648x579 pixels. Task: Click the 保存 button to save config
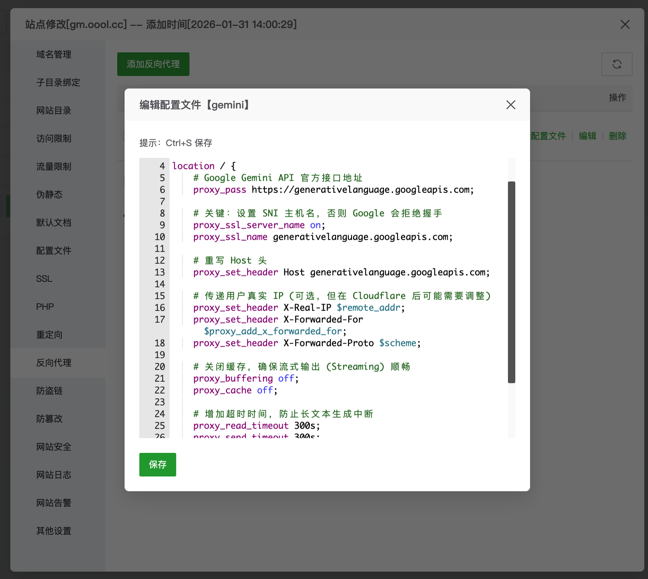[x=157, y=465]
